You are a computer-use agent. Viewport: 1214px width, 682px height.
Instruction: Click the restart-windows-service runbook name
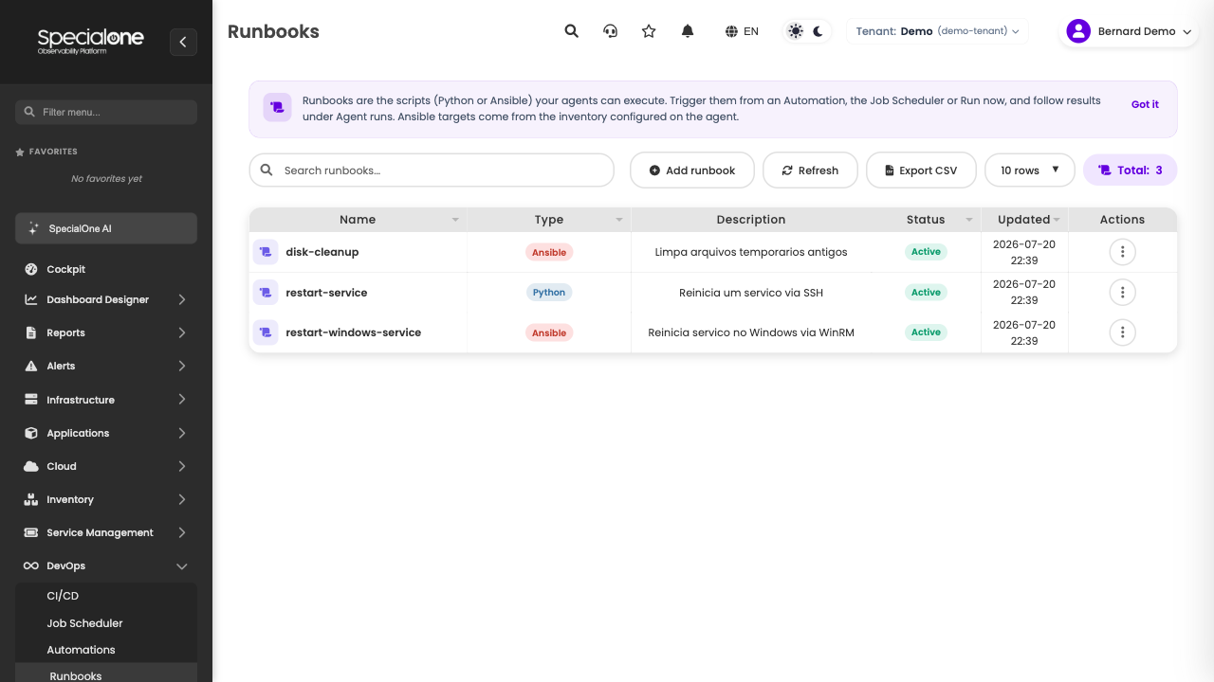click(354, 332)
